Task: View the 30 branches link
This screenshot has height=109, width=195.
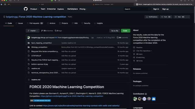Action: pos(47,31)
